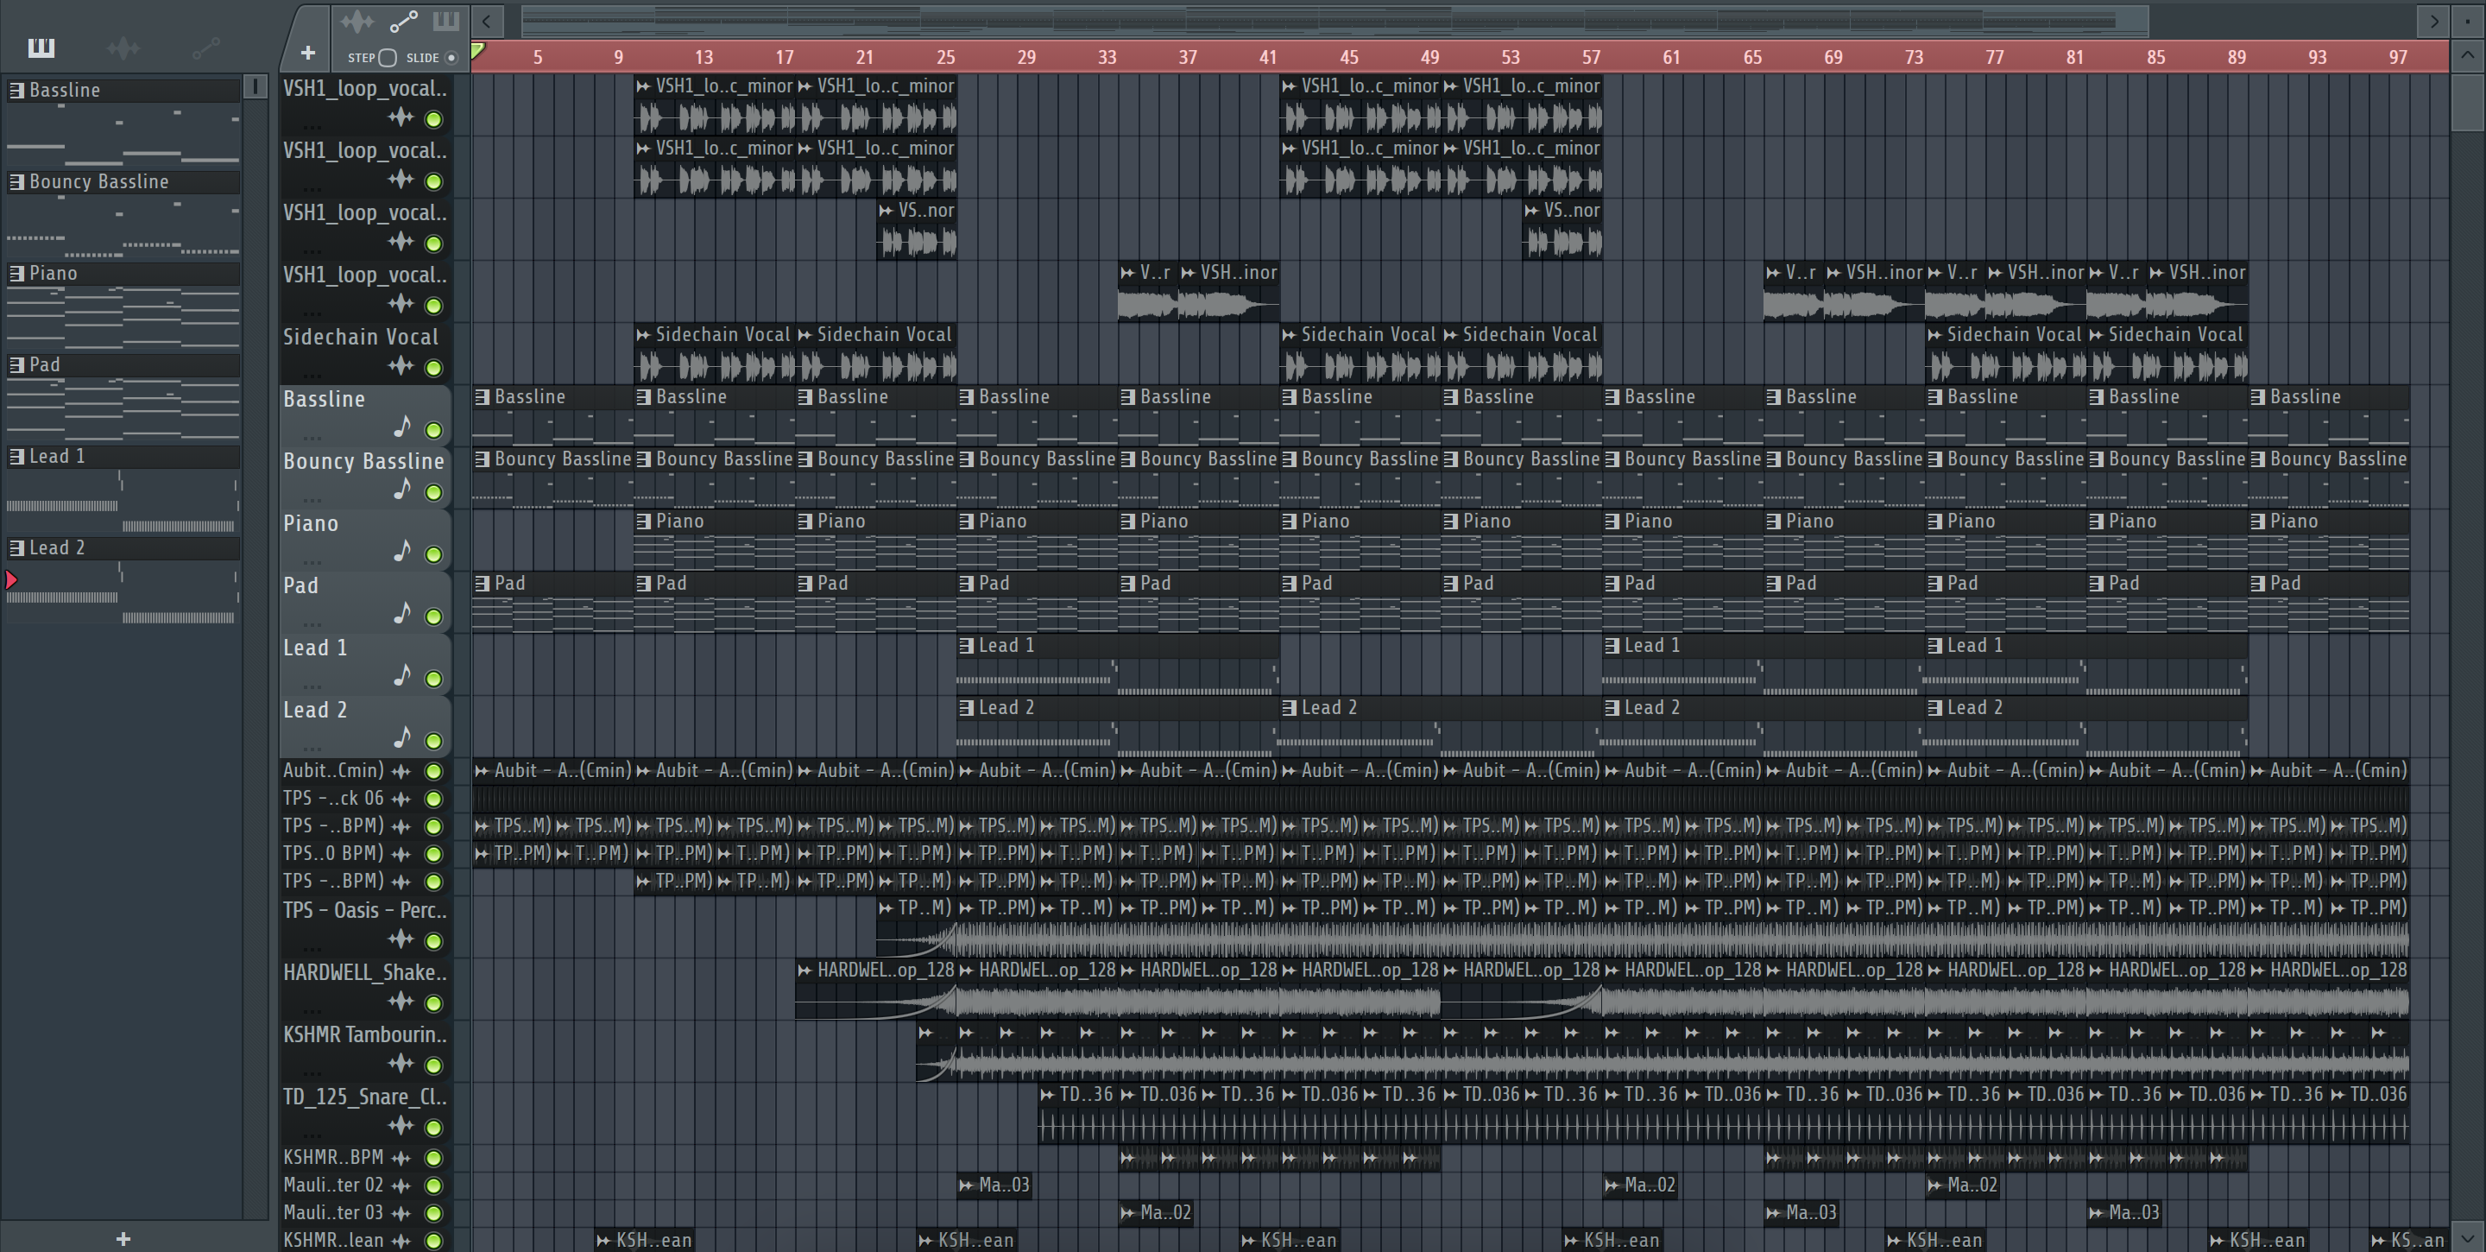Switch picker to the Audio clips tab
Viewport: 2486px width, 1252px height.
pos(123,47)
